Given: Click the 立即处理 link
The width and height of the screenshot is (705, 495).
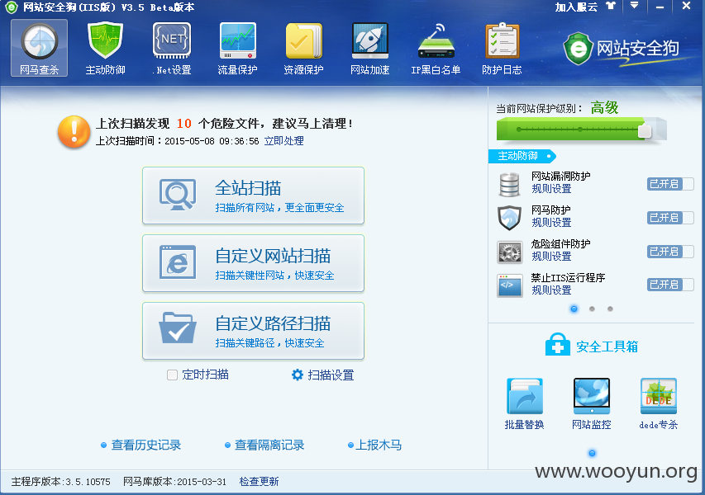Looking at the screenshot, I should [283, 141].
